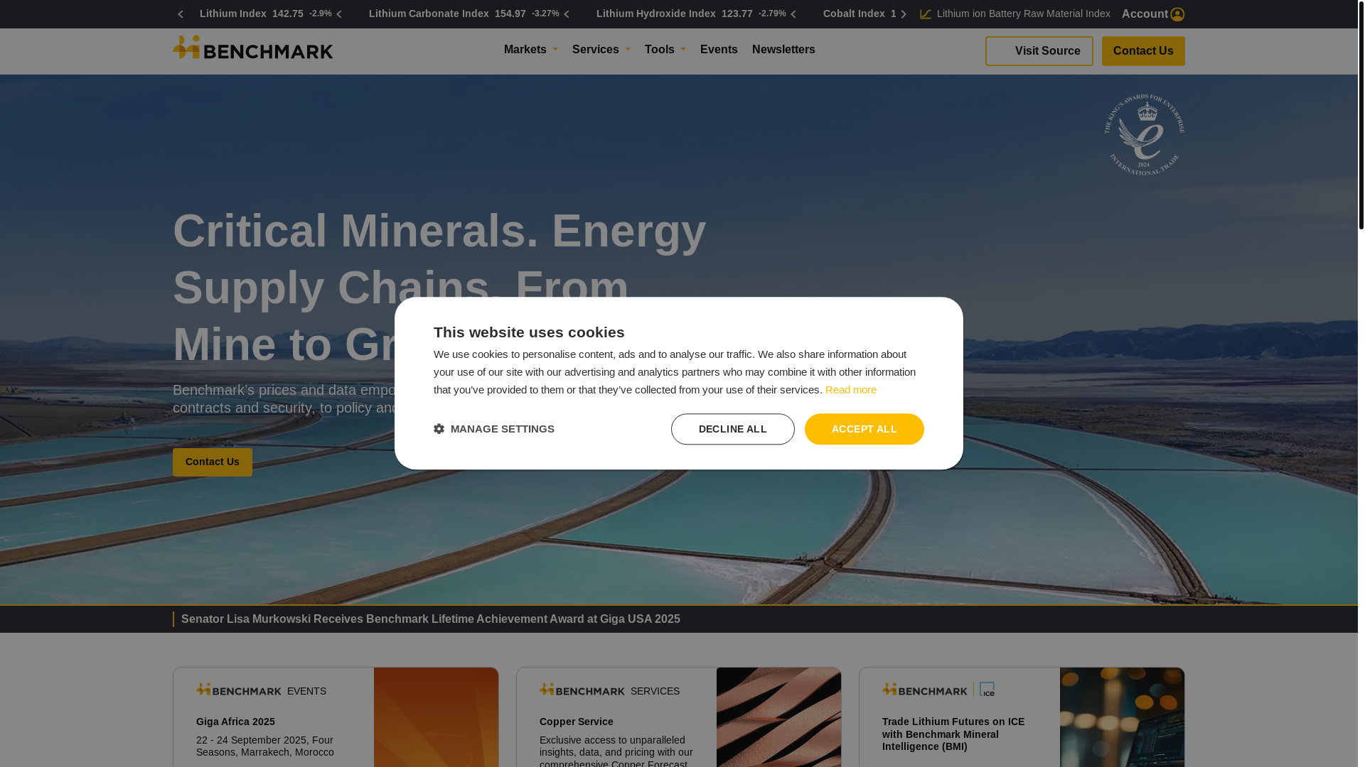Screen dimensions: 1365x767
Task: Open the Events page
Action: click(x=719, y=50)
